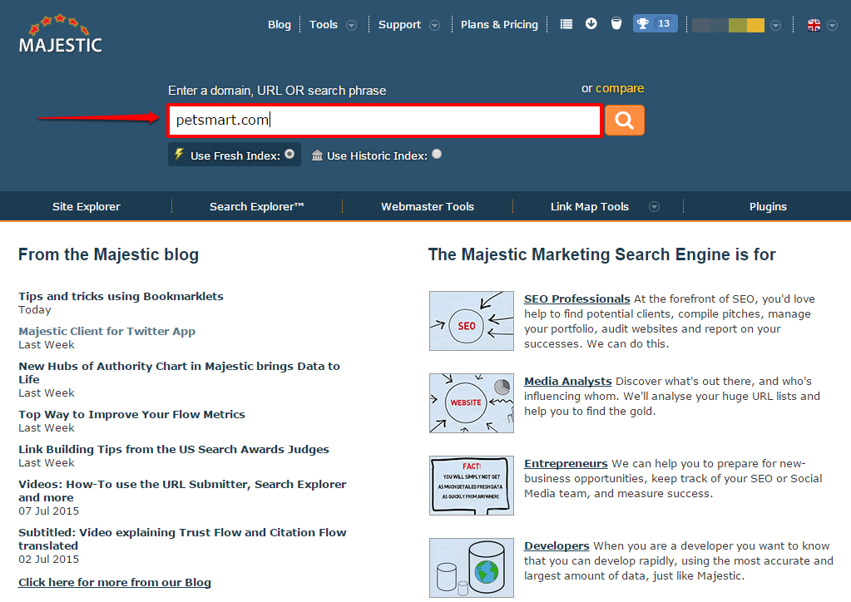Open the bucket icon in header
Viewport: 851px width, 602px height.
point(616,24)
